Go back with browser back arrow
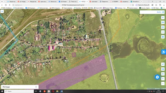 pos(2,5)
